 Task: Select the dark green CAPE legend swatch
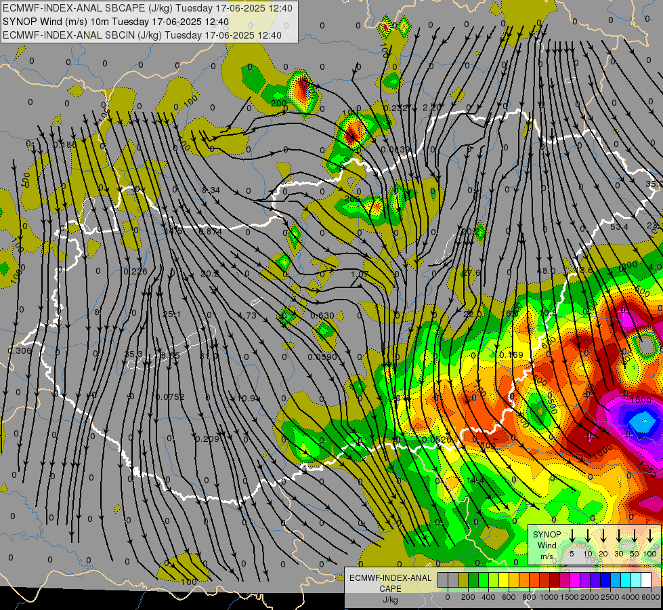pos(473,580)
